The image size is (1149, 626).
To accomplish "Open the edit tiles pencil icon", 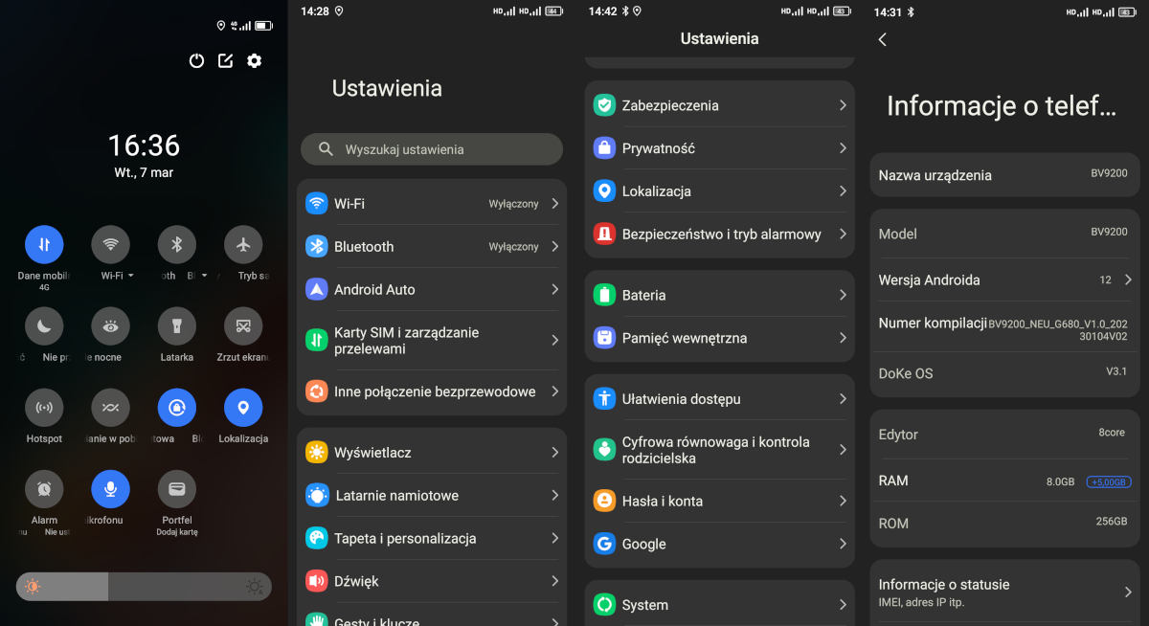I will 225,60.
